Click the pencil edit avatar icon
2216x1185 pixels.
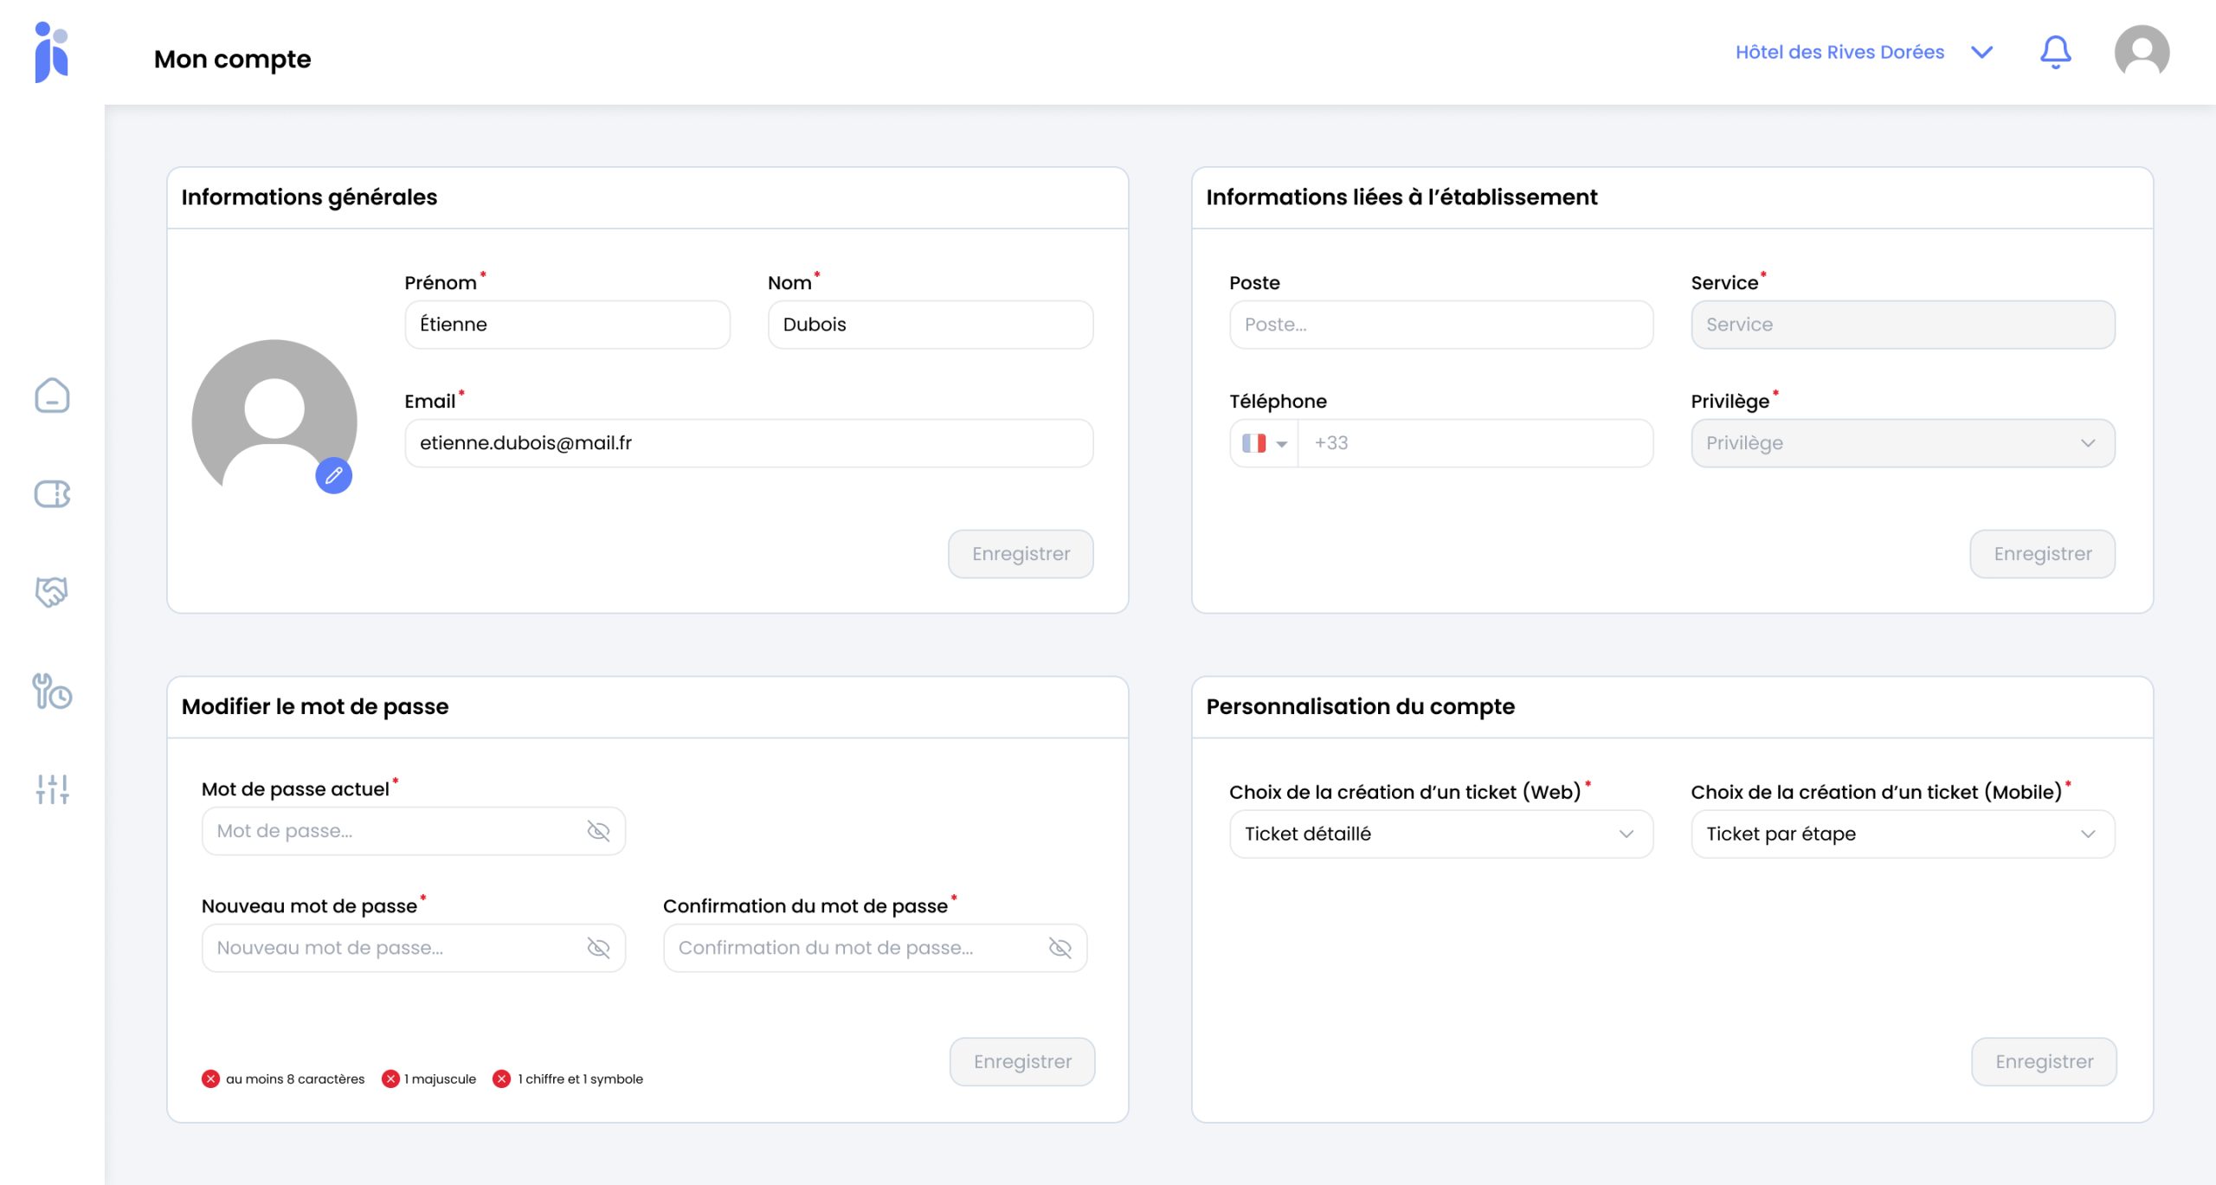pos(333,475)
